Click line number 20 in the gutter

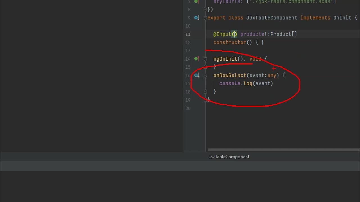click(188, 108)
